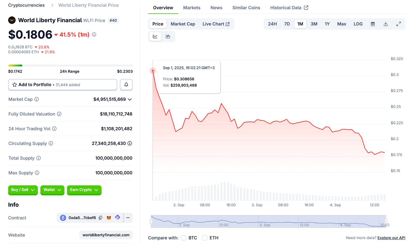Screen dimensions: 413x244
Task: Open more contract options ellipsis
Action: pos(128,218)
